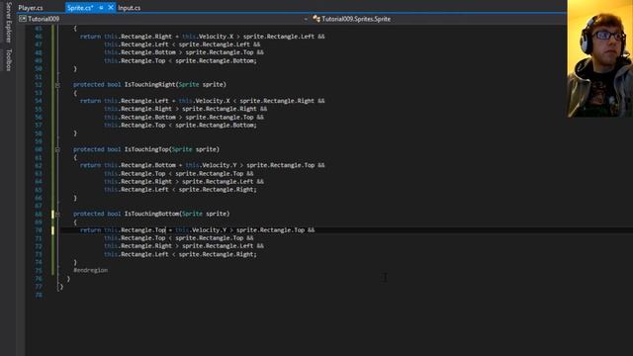Screen dimensions: 633x356
Task: Click the Sprite type in IsTouchingTop parameters
Action: click(x=182, y=149)
